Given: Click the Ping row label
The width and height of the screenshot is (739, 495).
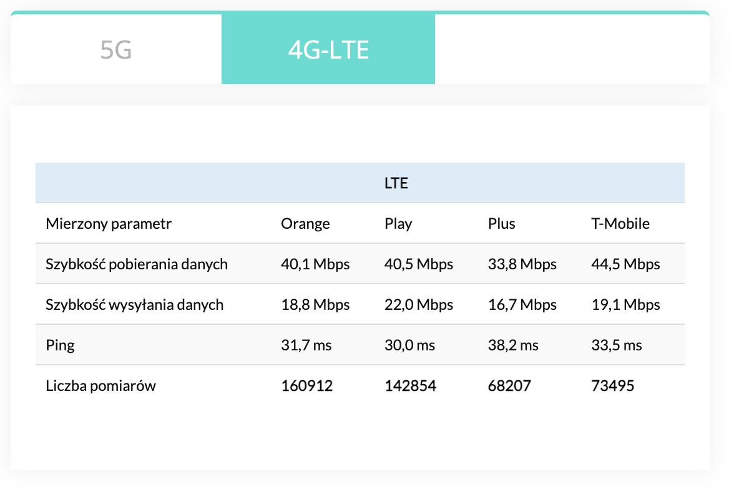Looking at the screenshot, I should click(x=60, y=345).
